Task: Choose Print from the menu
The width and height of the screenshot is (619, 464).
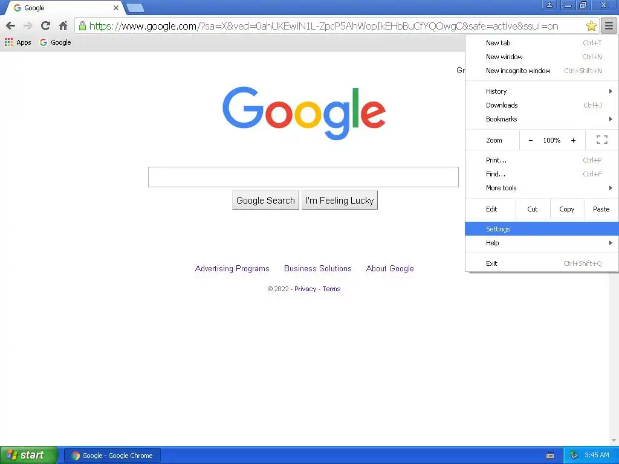Action: click(542, 160)
